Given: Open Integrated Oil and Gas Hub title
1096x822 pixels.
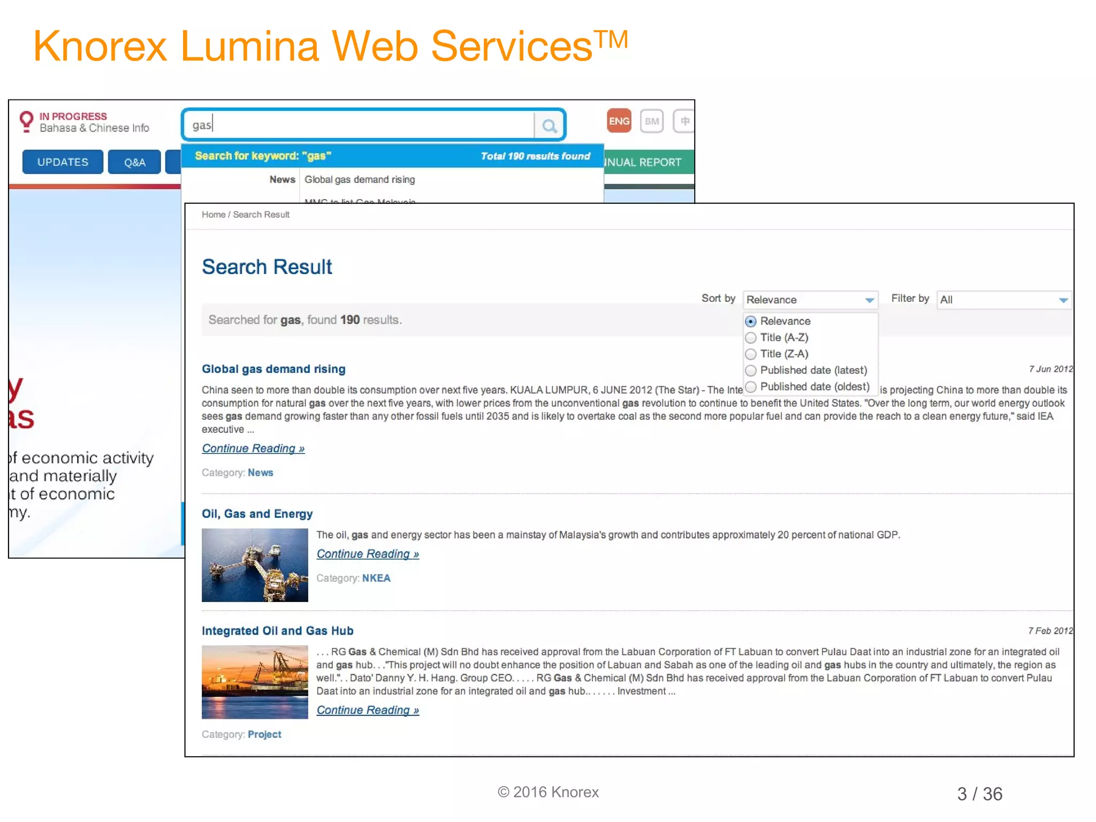Looking at the screenshot, I should [x=277, y=631].
